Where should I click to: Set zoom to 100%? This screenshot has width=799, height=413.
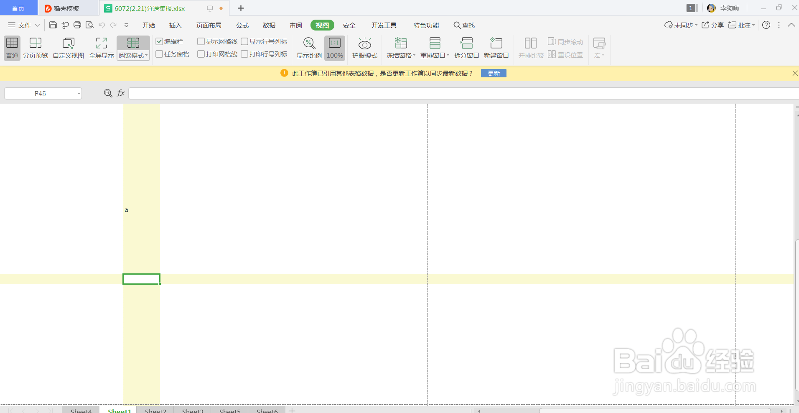click(335, 48)
